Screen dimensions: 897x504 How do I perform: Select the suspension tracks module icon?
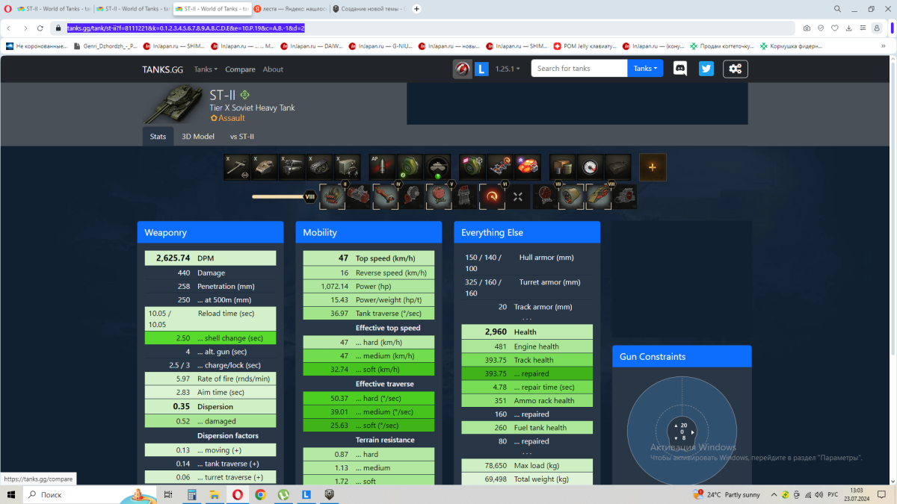coord(319,167)
